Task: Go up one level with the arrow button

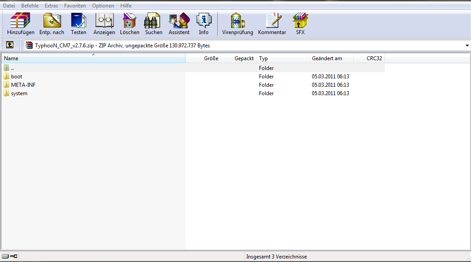Action: coord(10,45)
